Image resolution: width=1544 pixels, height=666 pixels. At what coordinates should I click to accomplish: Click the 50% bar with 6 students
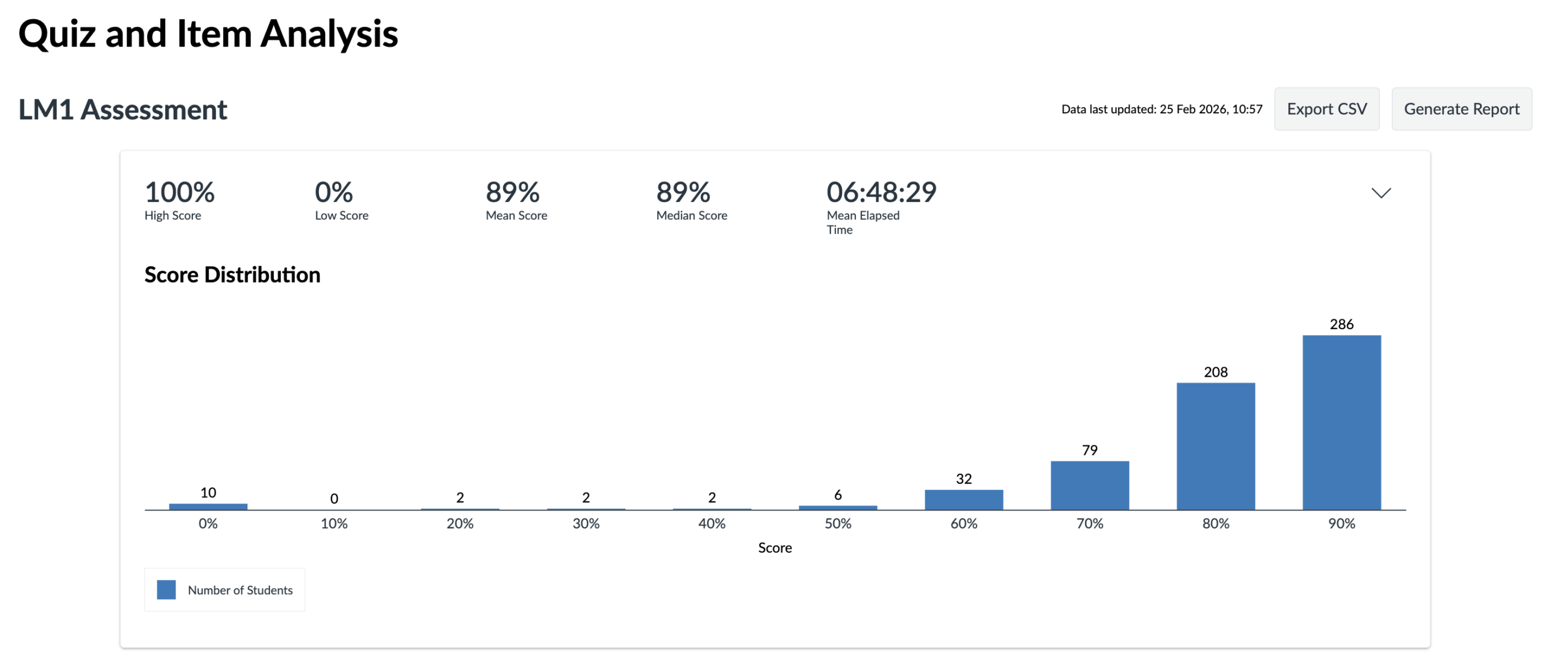pyautogui.click(x=837, y=507)
